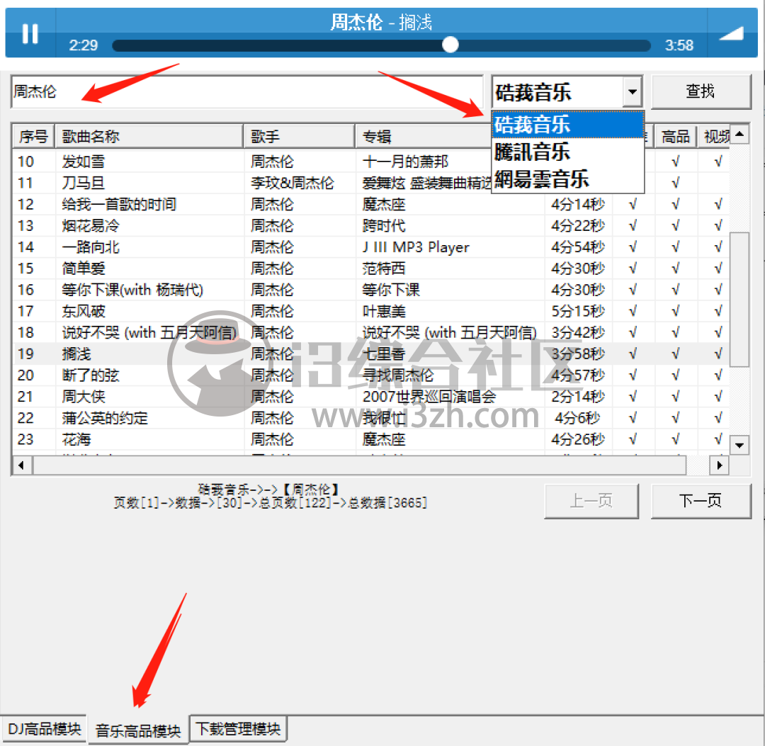
Task: Select the song 花海
Action: click(x=76, y=439)
